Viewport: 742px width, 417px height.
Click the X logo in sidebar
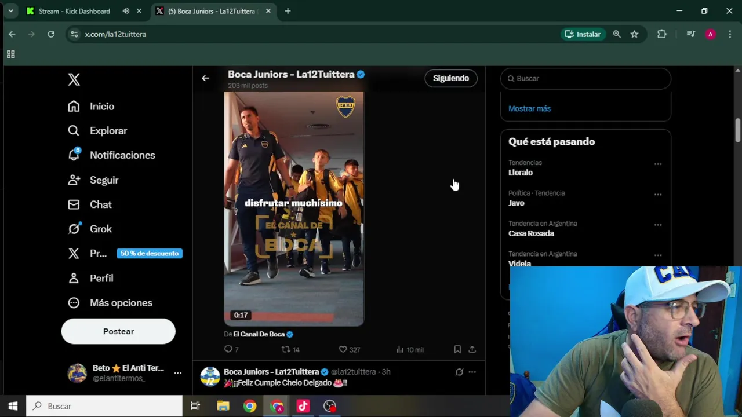tap(74, 79)
